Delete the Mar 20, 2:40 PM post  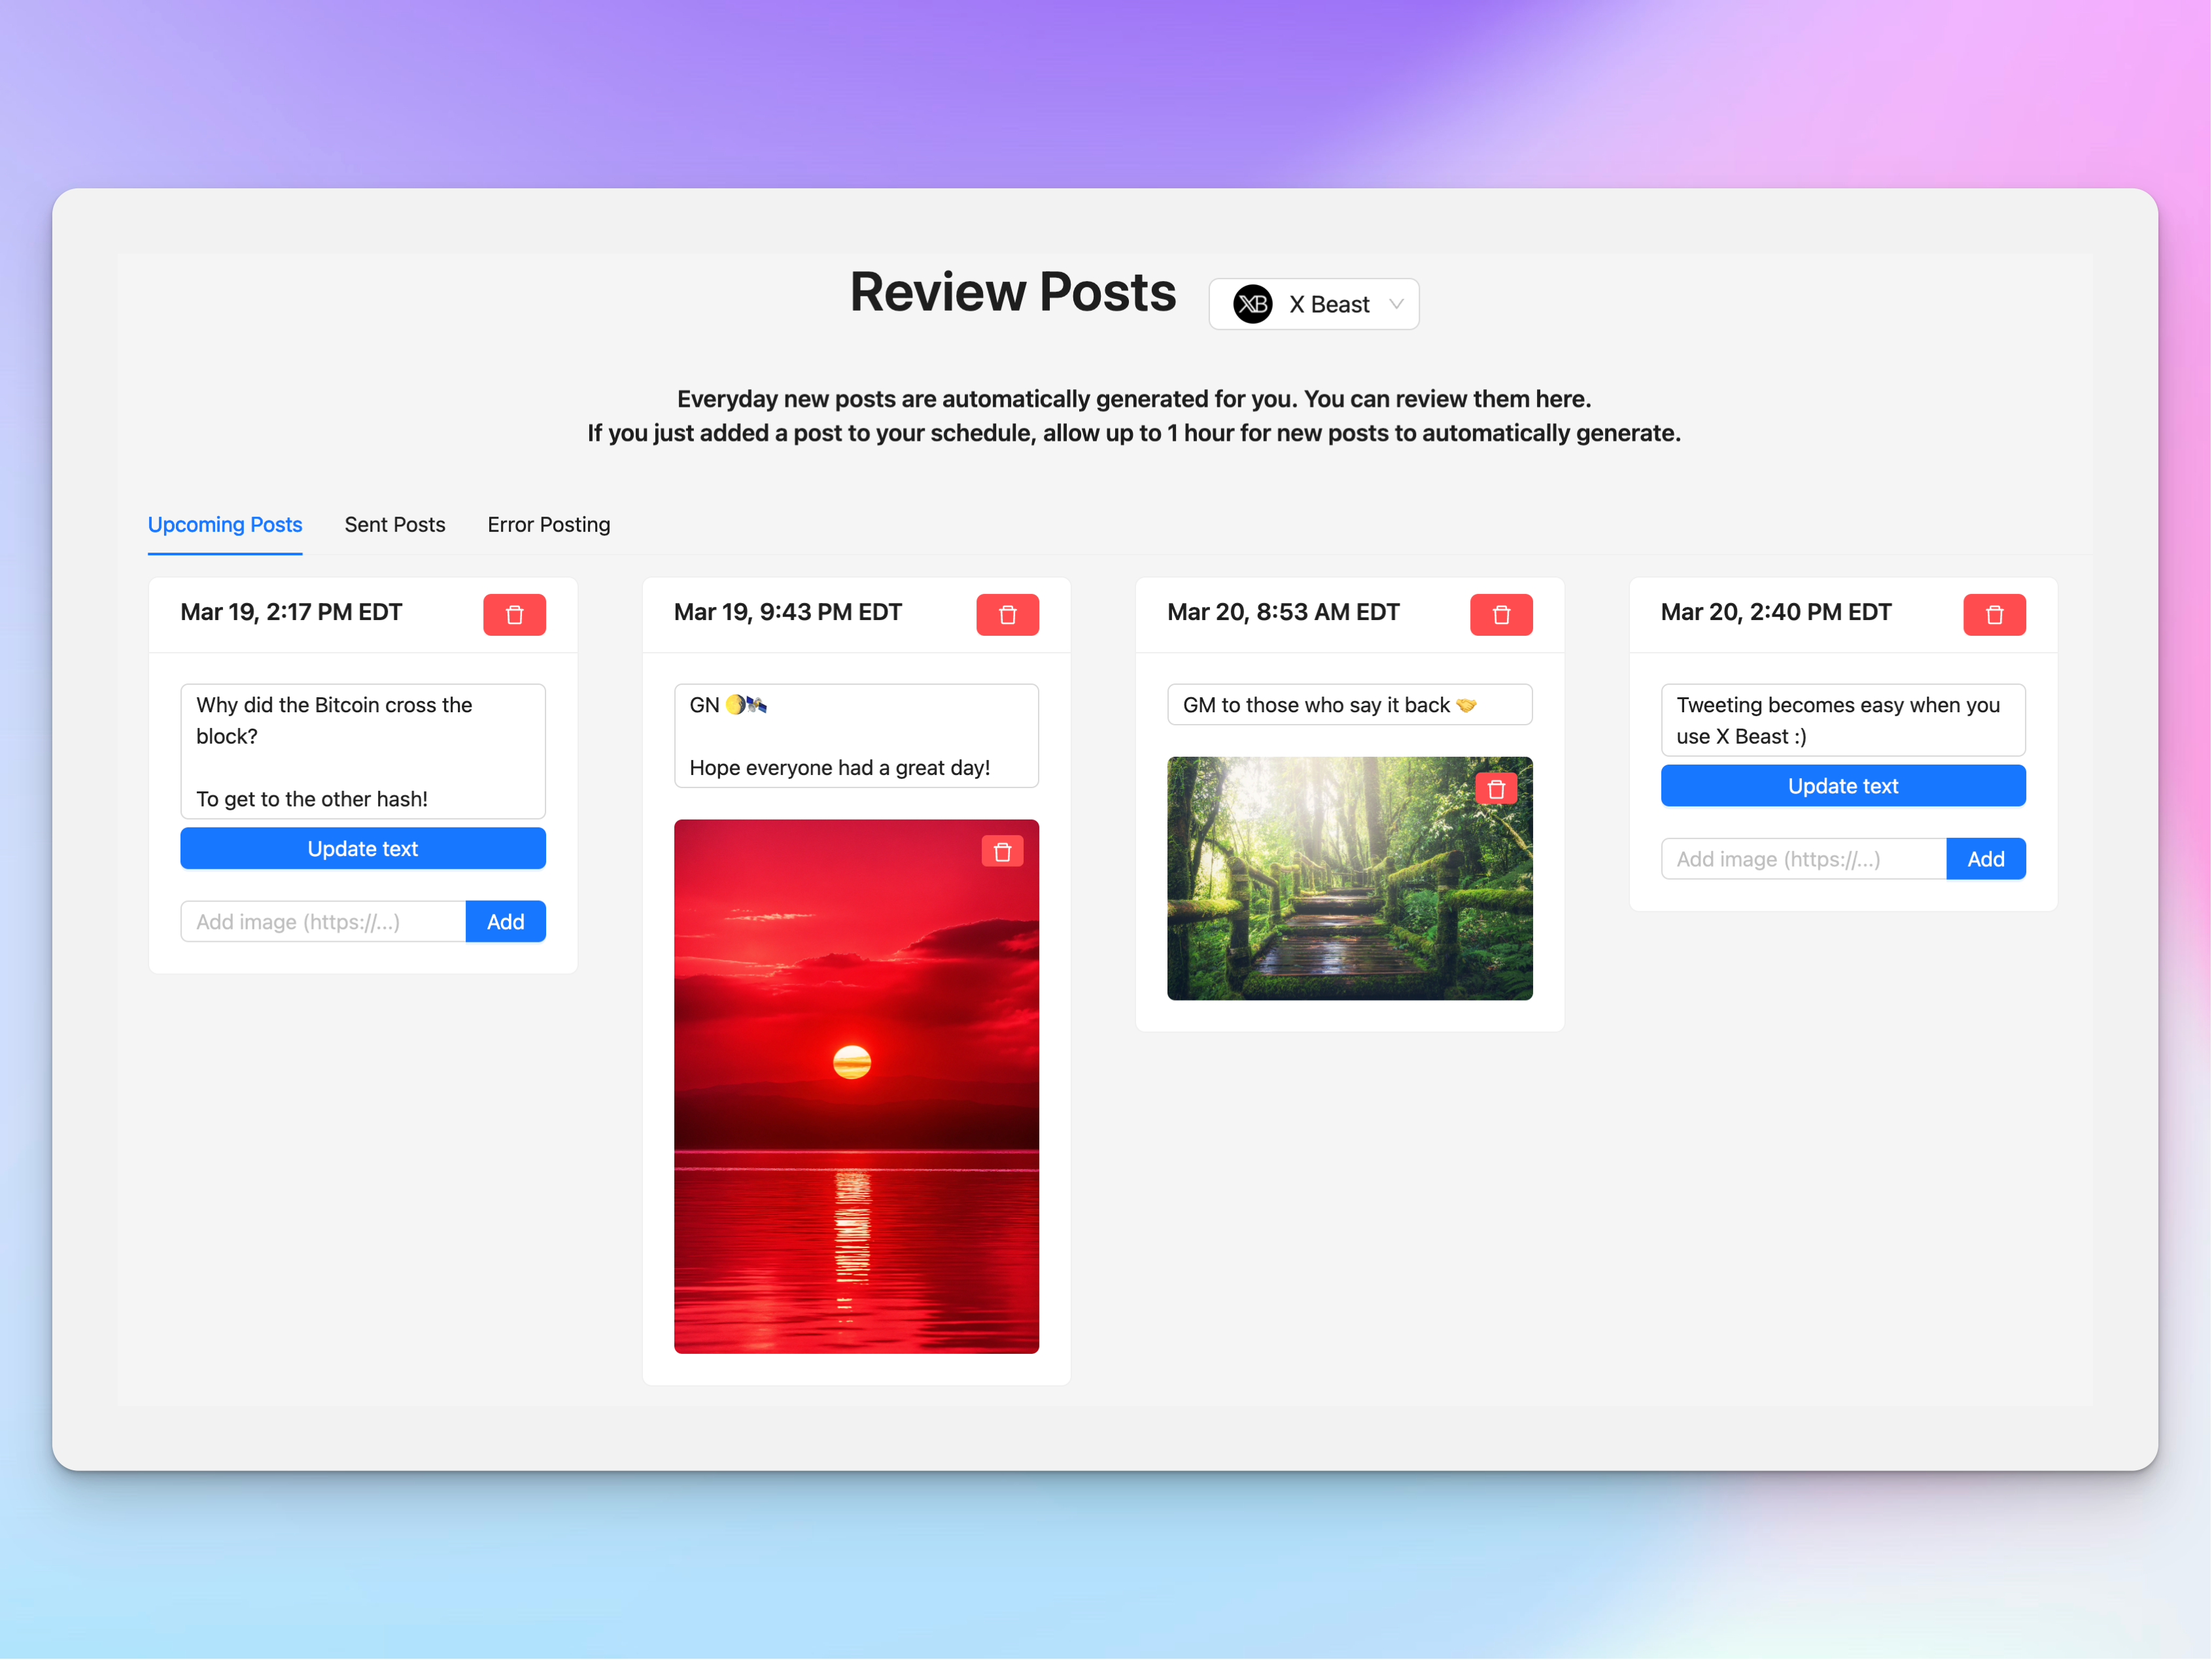pos(1993,614)
